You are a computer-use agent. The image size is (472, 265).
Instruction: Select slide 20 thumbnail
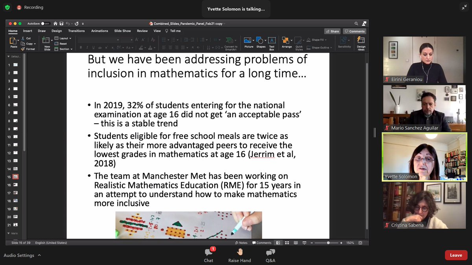[x=15, y=217]
